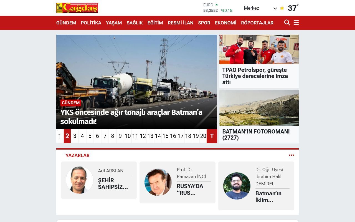
Task: Click the %0.15 change percentage
Action: (x=227, y=11)
